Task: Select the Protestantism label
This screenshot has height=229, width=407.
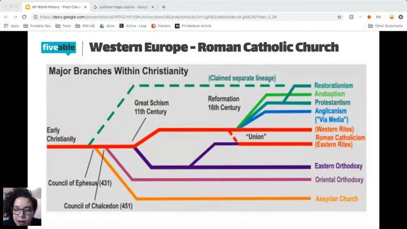Action: tap(333, 102)
